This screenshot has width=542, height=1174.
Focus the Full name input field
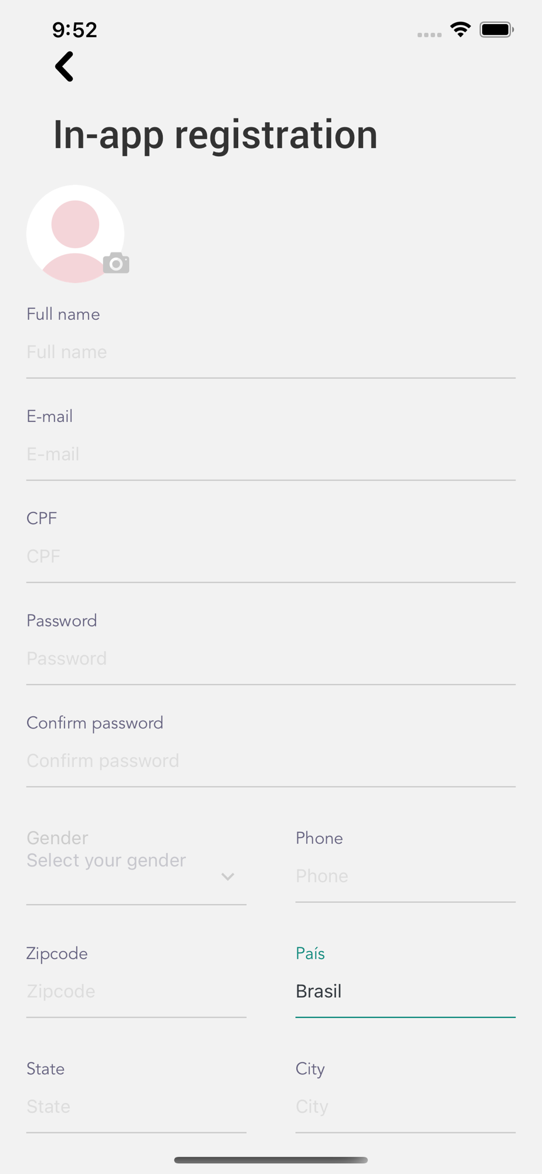click(x=271, y=352)
